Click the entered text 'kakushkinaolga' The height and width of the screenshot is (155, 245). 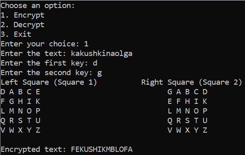point(102,54)
